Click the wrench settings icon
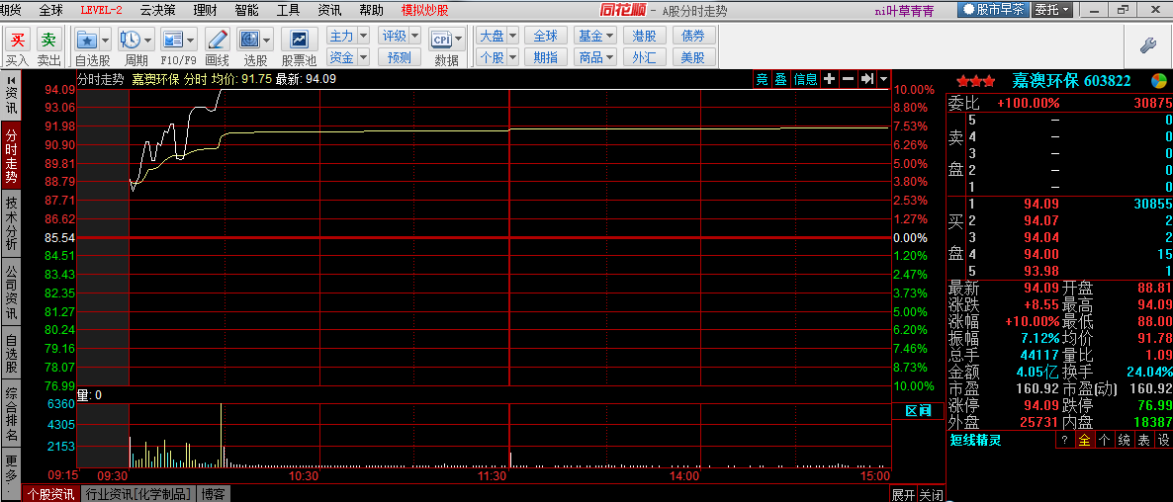Screen dimensions: 1173x502 click(x=1148, y=45)
